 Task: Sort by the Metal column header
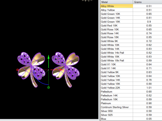tap(116, 2)
